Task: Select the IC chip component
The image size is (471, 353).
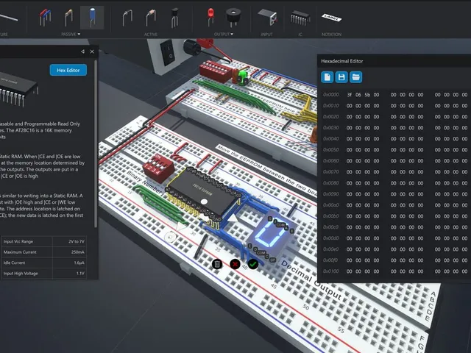Action: 300,18
